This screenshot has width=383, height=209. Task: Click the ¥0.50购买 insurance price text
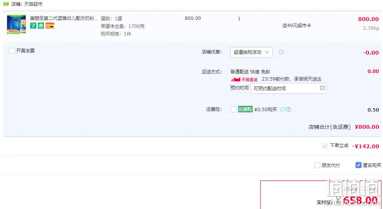point(266,109)
